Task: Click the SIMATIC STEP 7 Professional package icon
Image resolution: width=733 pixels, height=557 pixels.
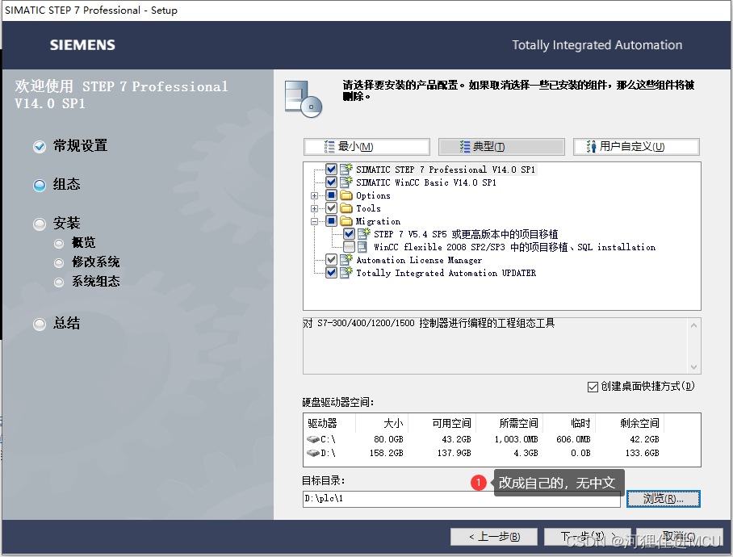Action: (x=346, y=170)
